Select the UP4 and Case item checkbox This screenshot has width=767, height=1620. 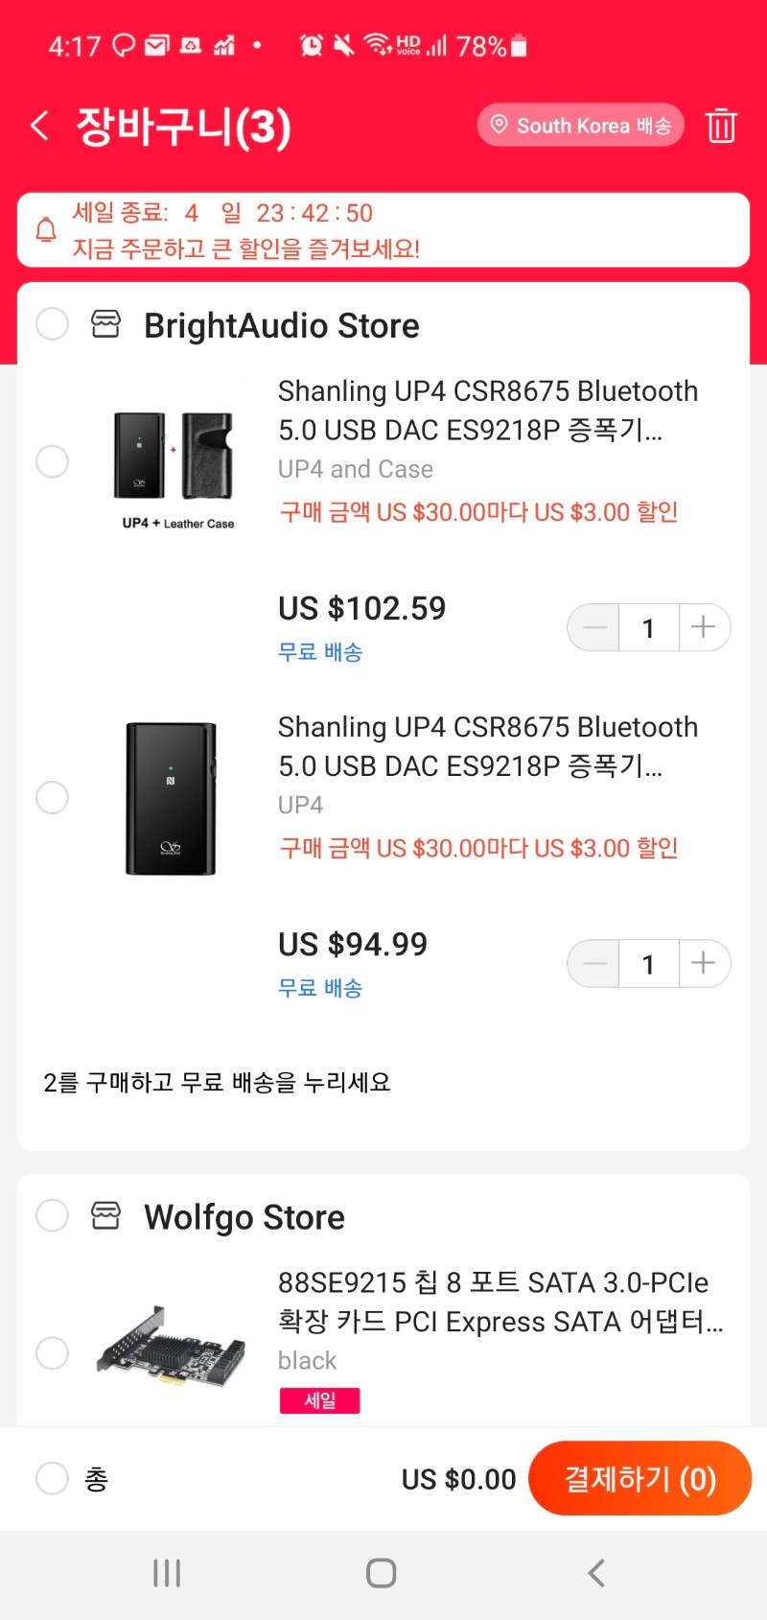tap(52, 461)
